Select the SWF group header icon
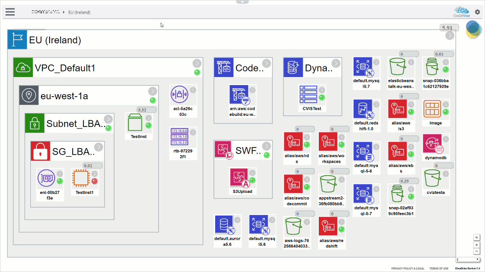Image resolution: width=485 pixels, height=272 pixels. [x=223, y=150]
